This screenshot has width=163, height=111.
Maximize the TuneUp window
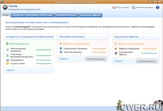click(155, 2)
